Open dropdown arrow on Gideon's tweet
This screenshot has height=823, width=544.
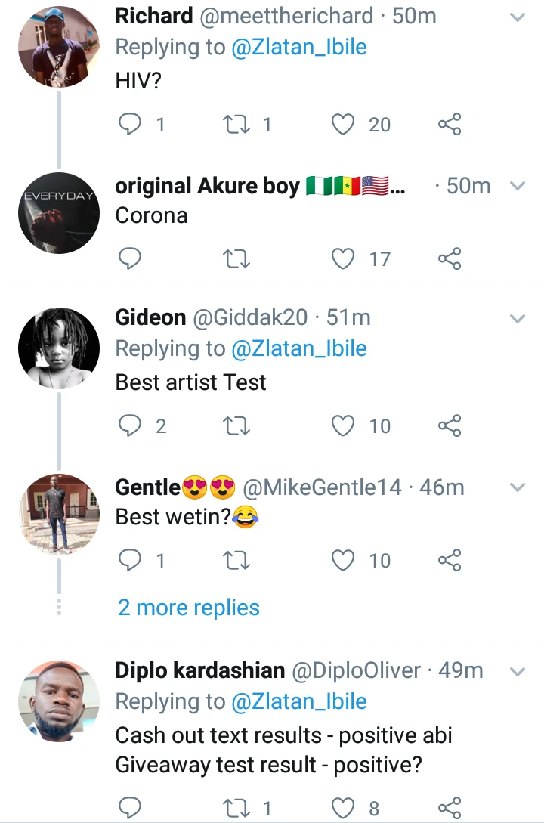point(518,319)
